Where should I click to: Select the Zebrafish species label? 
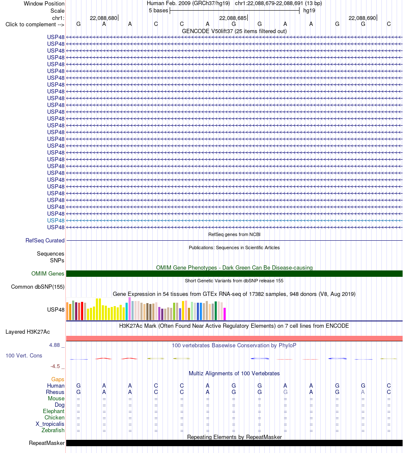pos(53,430)
